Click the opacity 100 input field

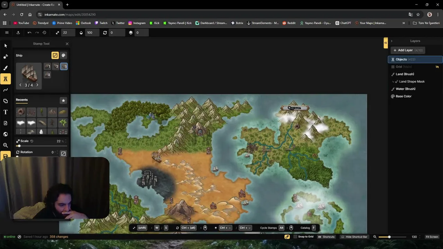pos(93,33)
